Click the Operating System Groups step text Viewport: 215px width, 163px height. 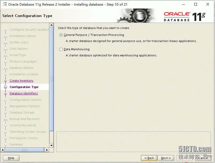click(x=28, y=132)
